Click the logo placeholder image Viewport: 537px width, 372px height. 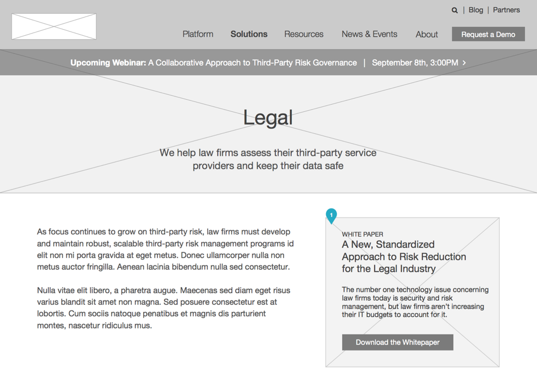(54, 26)
